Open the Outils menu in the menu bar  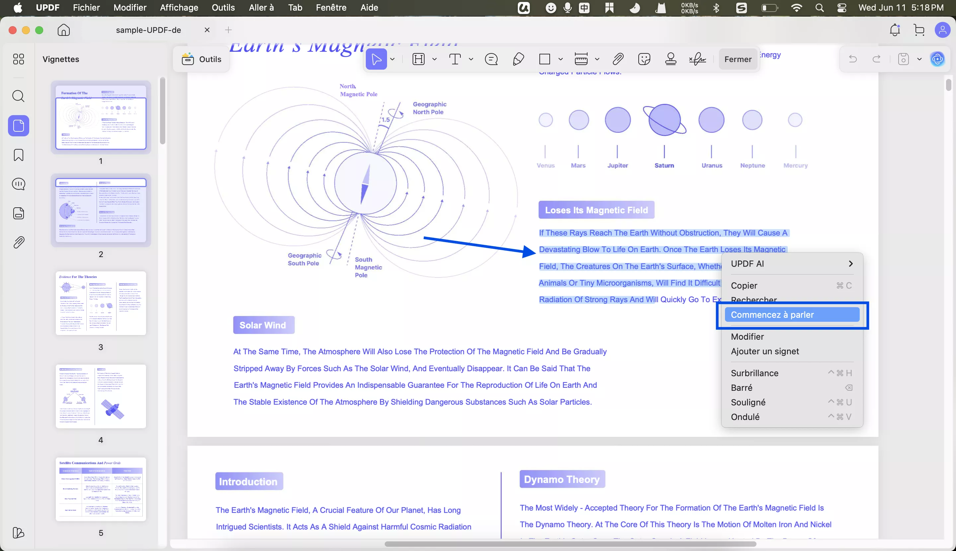[x=224, y=8]
